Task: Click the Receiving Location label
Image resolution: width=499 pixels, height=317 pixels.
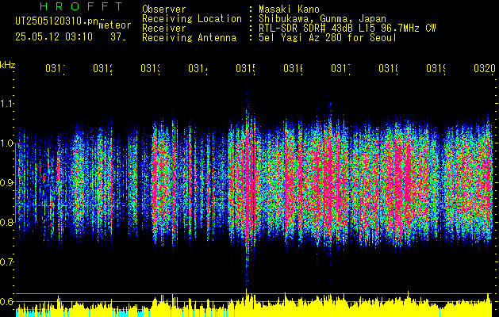Action: coord(192,19)
